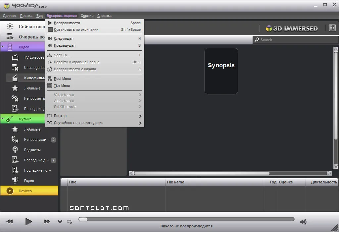Viewport: 339px width, 232px height.
Task: Toggle the panel layout icon near 3D Immersed
Action: (332, 28)
